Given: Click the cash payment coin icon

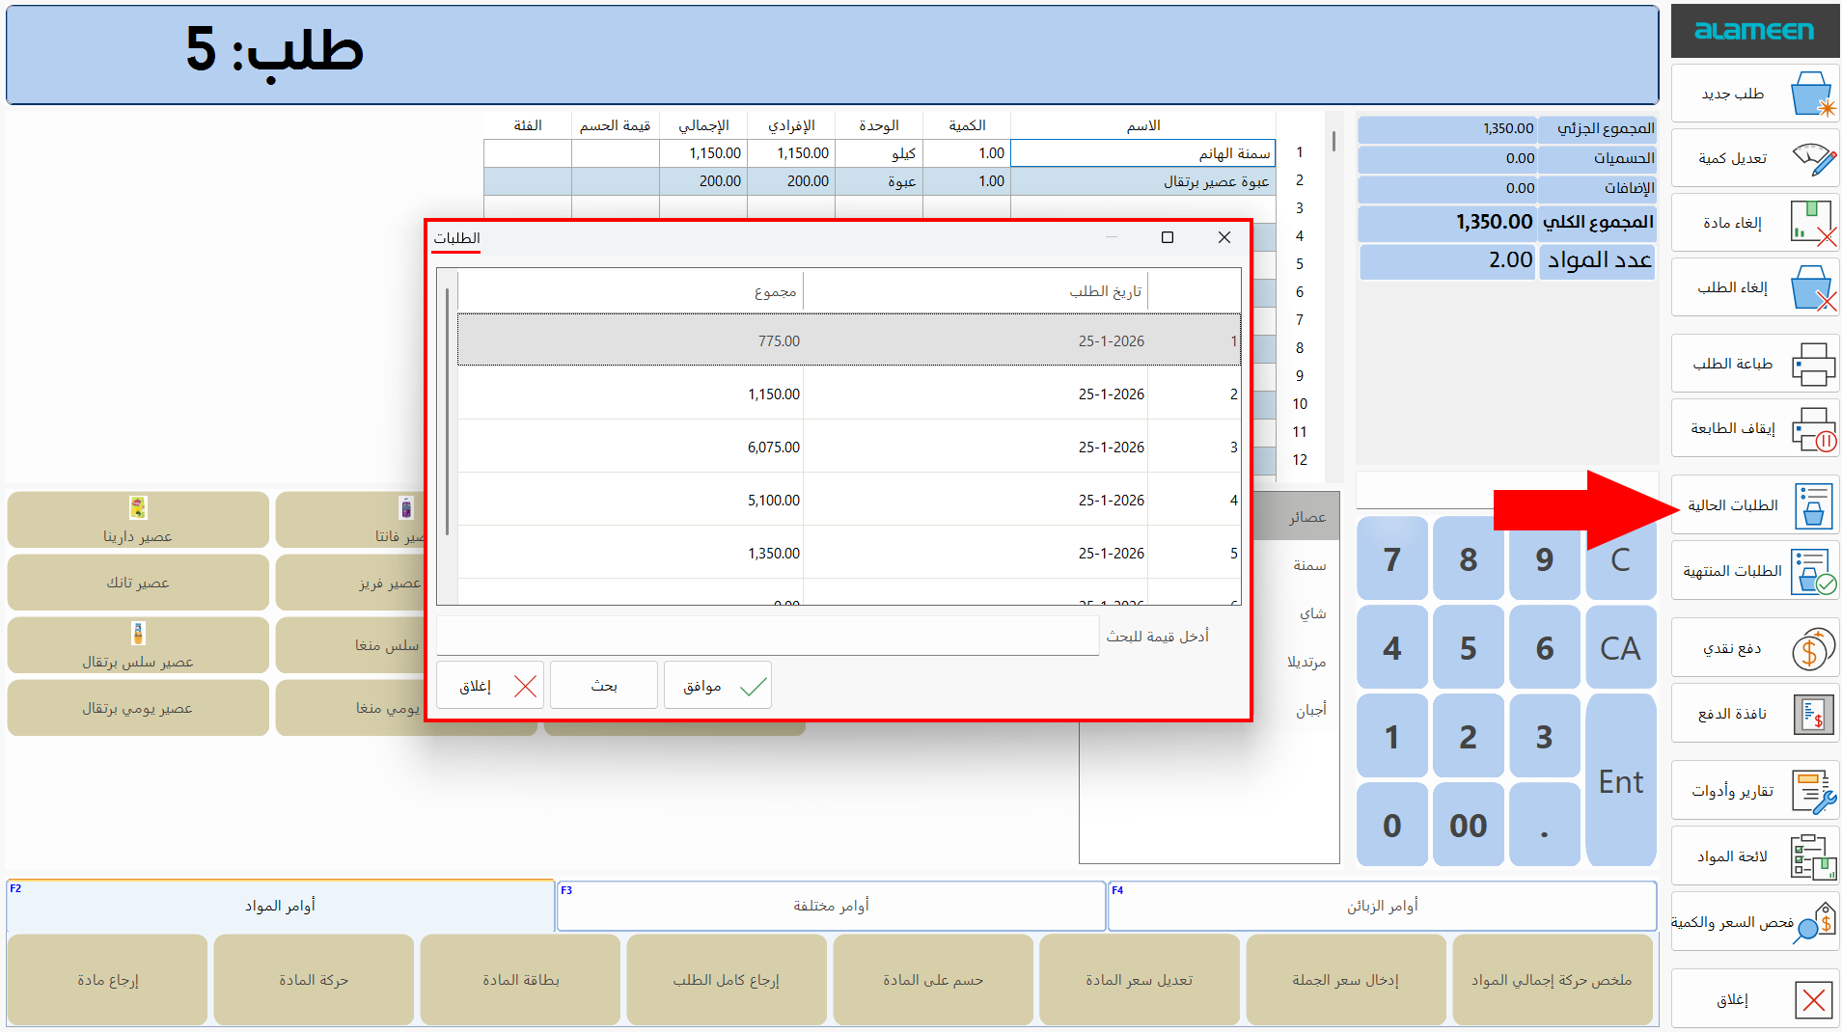Looking at the screenshot, I should click(x=1812, y=649).
